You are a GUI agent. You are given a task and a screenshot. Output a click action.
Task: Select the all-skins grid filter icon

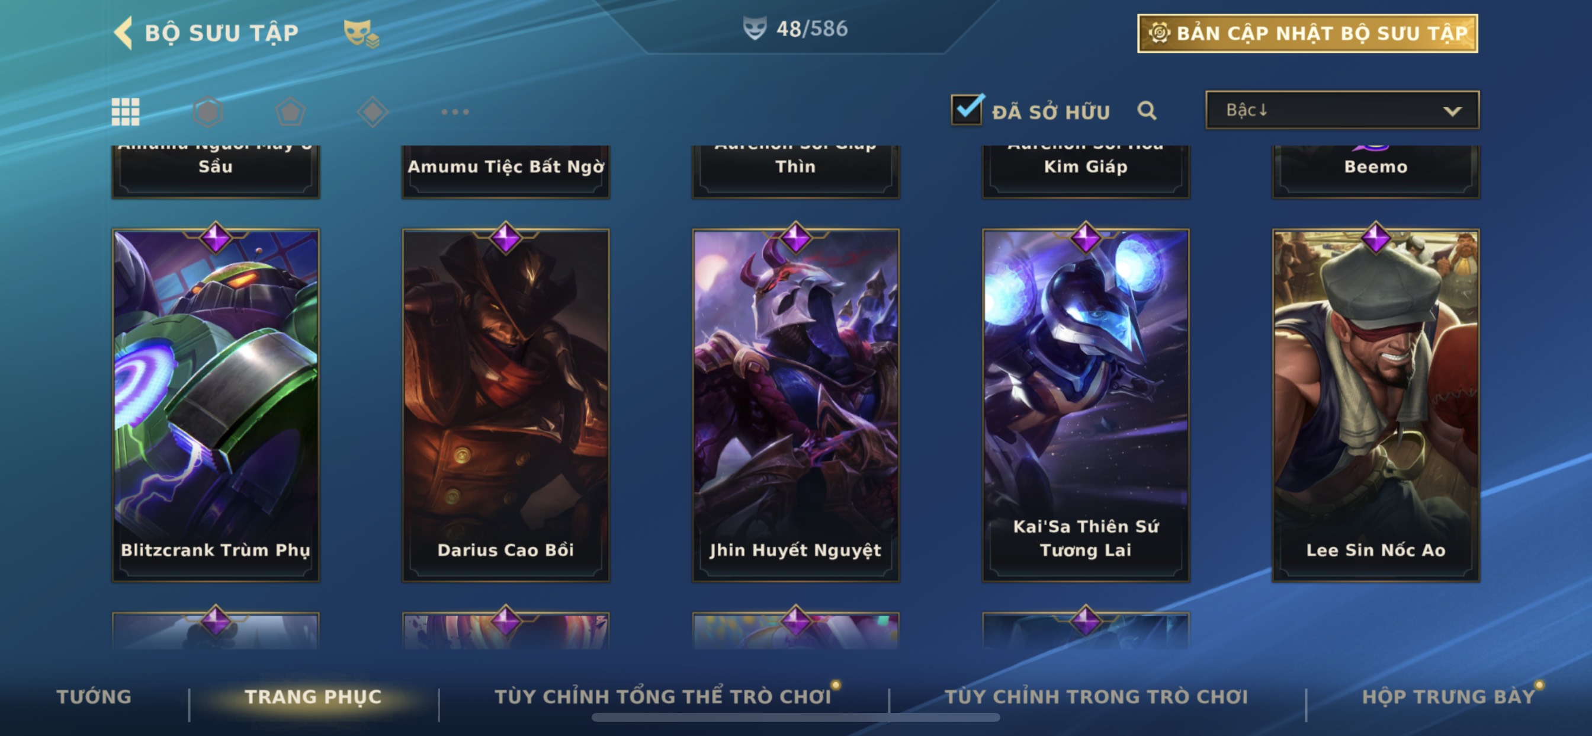126,112
